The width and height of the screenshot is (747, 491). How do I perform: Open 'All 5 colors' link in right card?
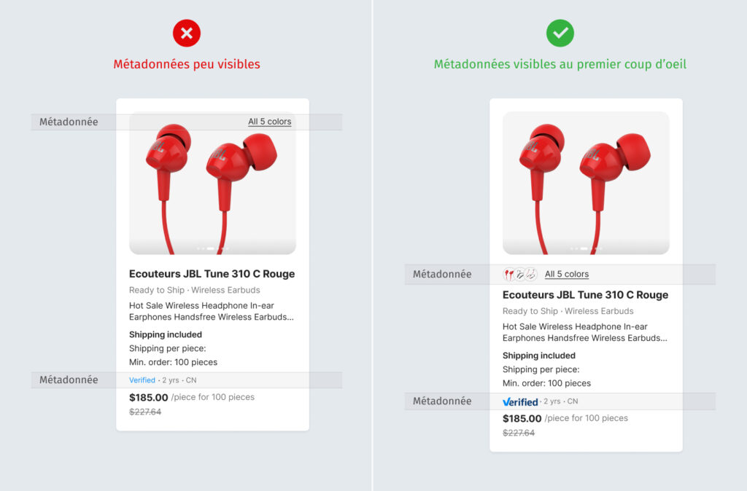click(567, 275)
